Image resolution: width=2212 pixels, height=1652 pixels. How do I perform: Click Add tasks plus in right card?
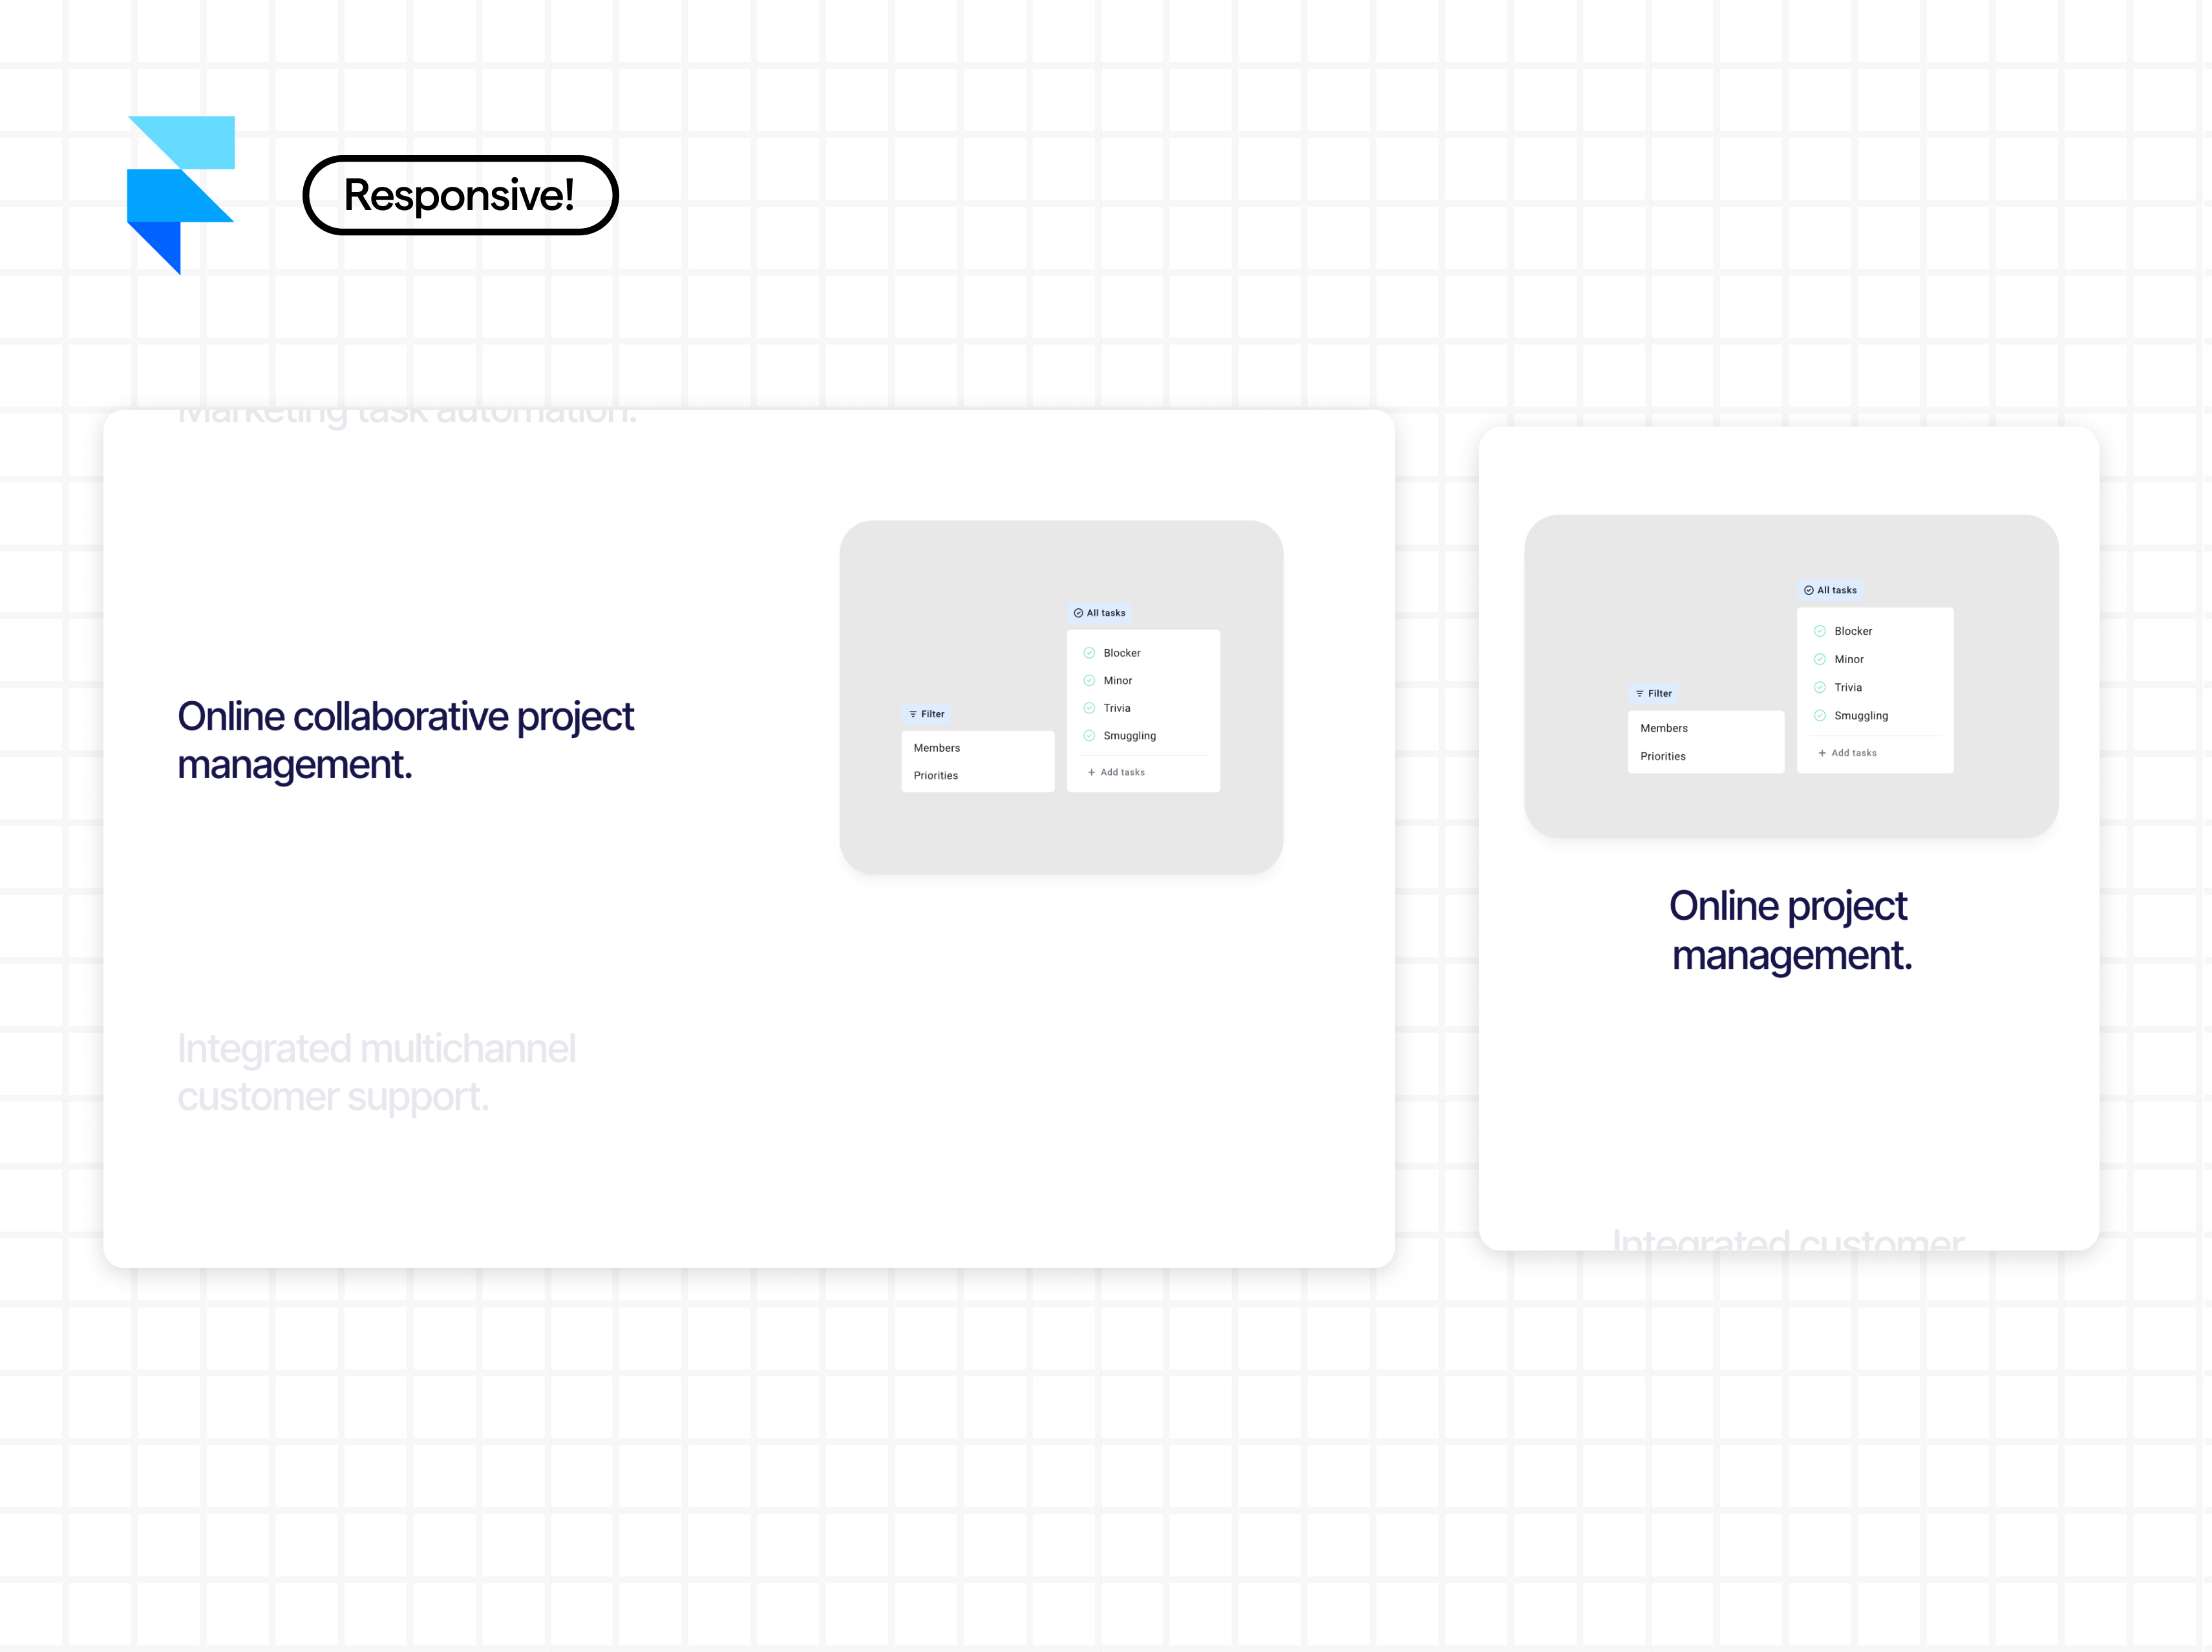1822,753
